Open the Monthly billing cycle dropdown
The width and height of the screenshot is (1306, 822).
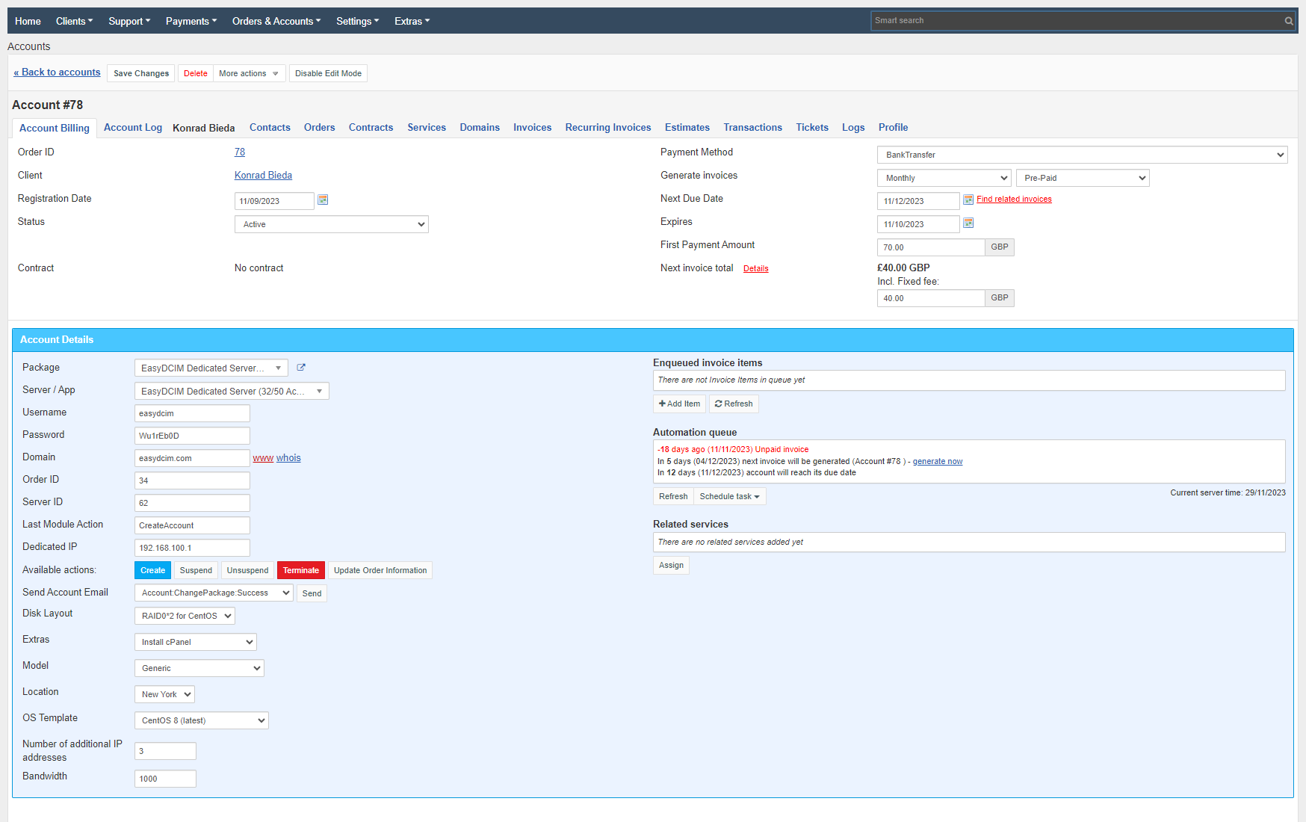[944, 178]
